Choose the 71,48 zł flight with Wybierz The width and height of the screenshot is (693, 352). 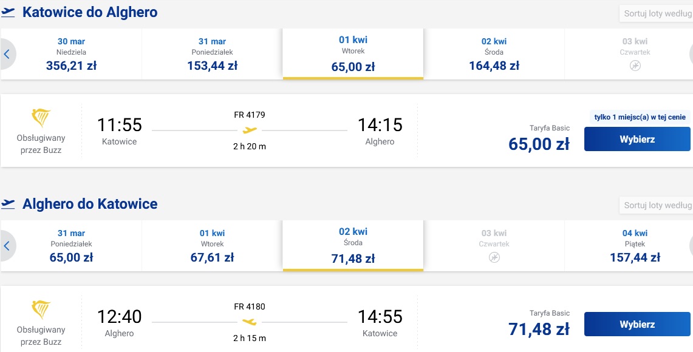(637, 324)
